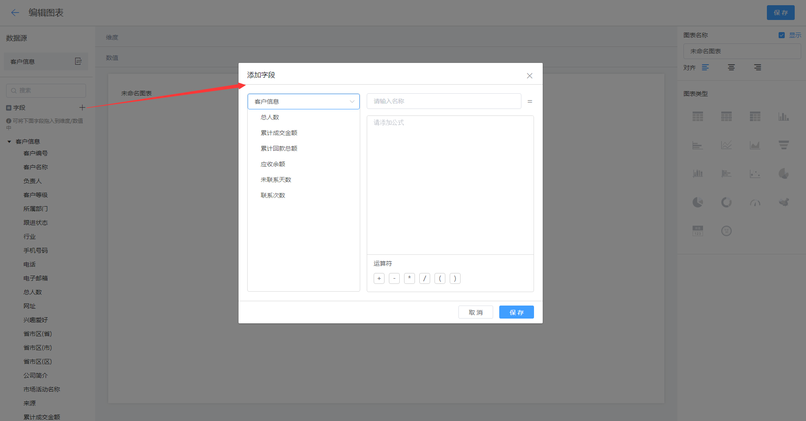Choose the area chart type
The height and width of the screenshot is (421, 806).
[755, 145]
